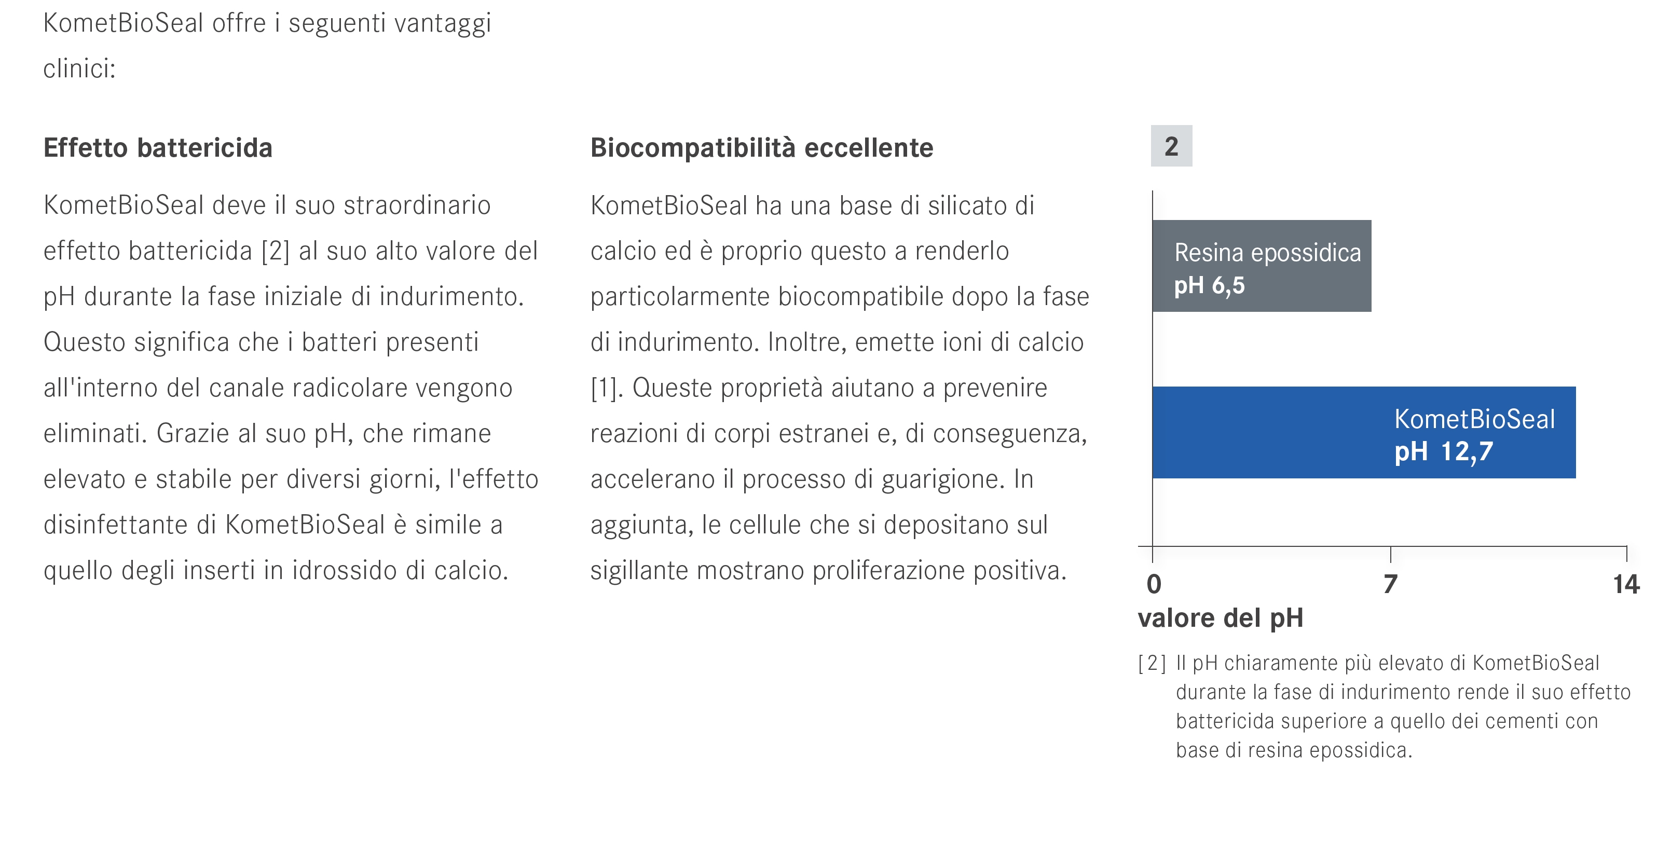The image size is (1671, 853).
Task: Click the 0 label on pH axis
Action: coord(1154,584)
